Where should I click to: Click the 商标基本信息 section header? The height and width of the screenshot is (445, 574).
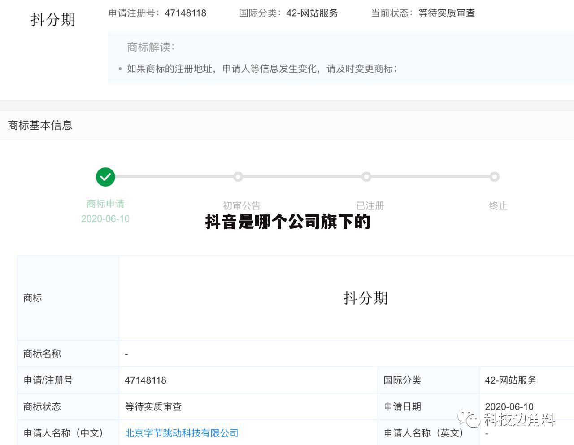[40, 125]
